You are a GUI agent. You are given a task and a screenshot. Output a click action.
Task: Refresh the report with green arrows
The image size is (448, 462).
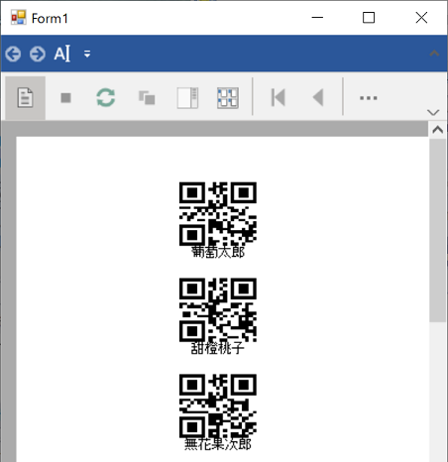[106, 97]
